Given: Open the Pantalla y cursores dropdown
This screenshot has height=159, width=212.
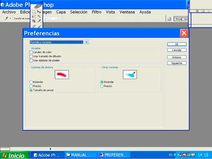Looking at the screenshot, I should point(59,42).
